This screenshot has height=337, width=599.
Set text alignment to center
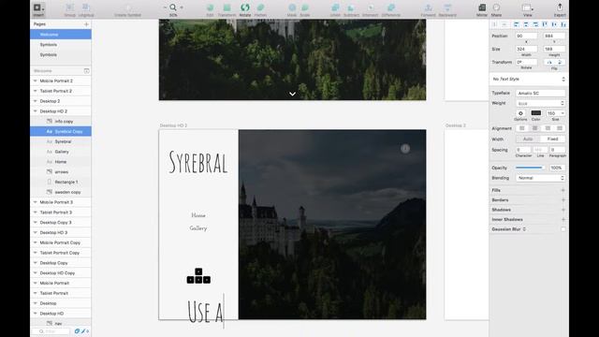click(x=534, y=128)
